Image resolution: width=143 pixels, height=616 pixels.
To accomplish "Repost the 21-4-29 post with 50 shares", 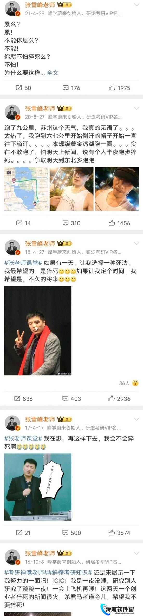I will tap(23, 88).
